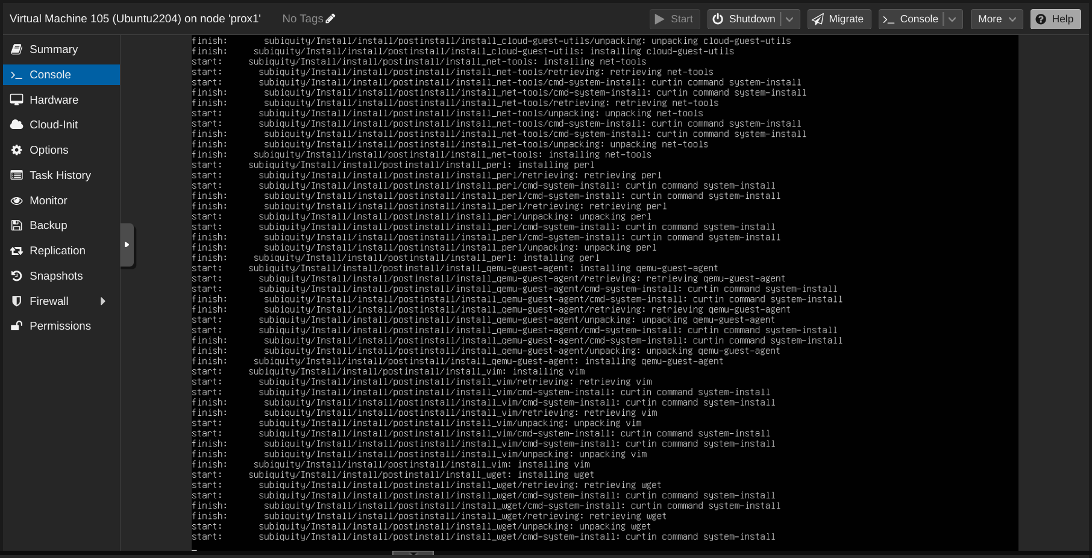The image size is (1092, 558).
Task: Click the Summary book icon
Action: [17, 49]
